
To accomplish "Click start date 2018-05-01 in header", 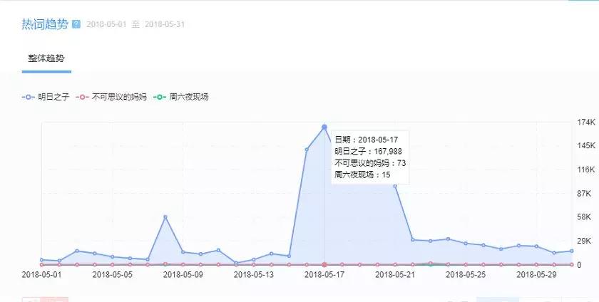I will point(106,24).
